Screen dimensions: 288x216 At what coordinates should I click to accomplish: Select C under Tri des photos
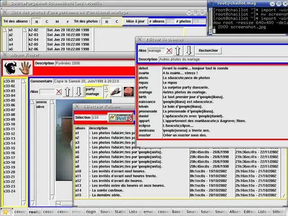pos(117,22)
